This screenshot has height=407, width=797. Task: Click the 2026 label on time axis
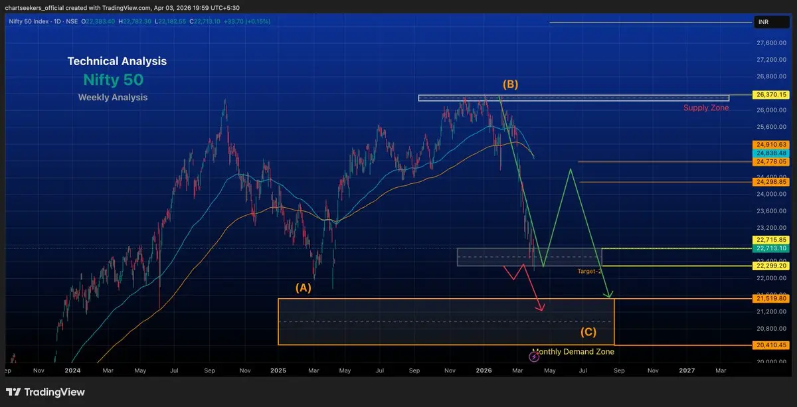pos(484,370)
